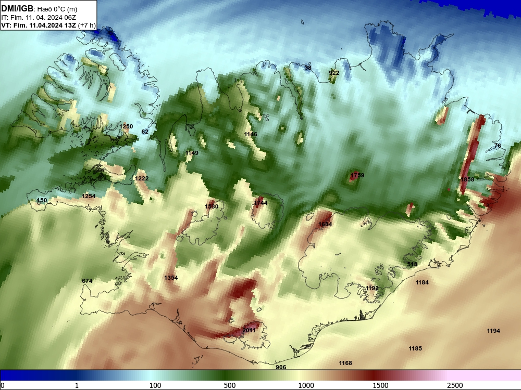
Task: Click the DMI/IGB title text
Action: pyautogui.click(x=17, y=8)
